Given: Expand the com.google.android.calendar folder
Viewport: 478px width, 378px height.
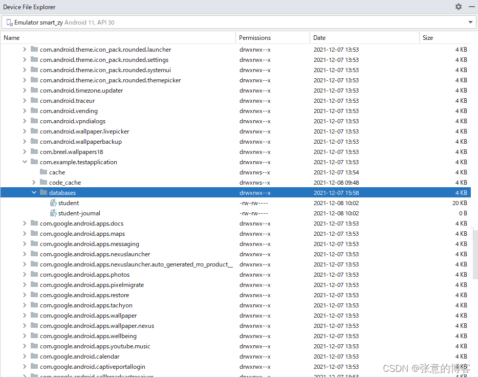Looking at the screenshot, I should (x=25, y=356).
